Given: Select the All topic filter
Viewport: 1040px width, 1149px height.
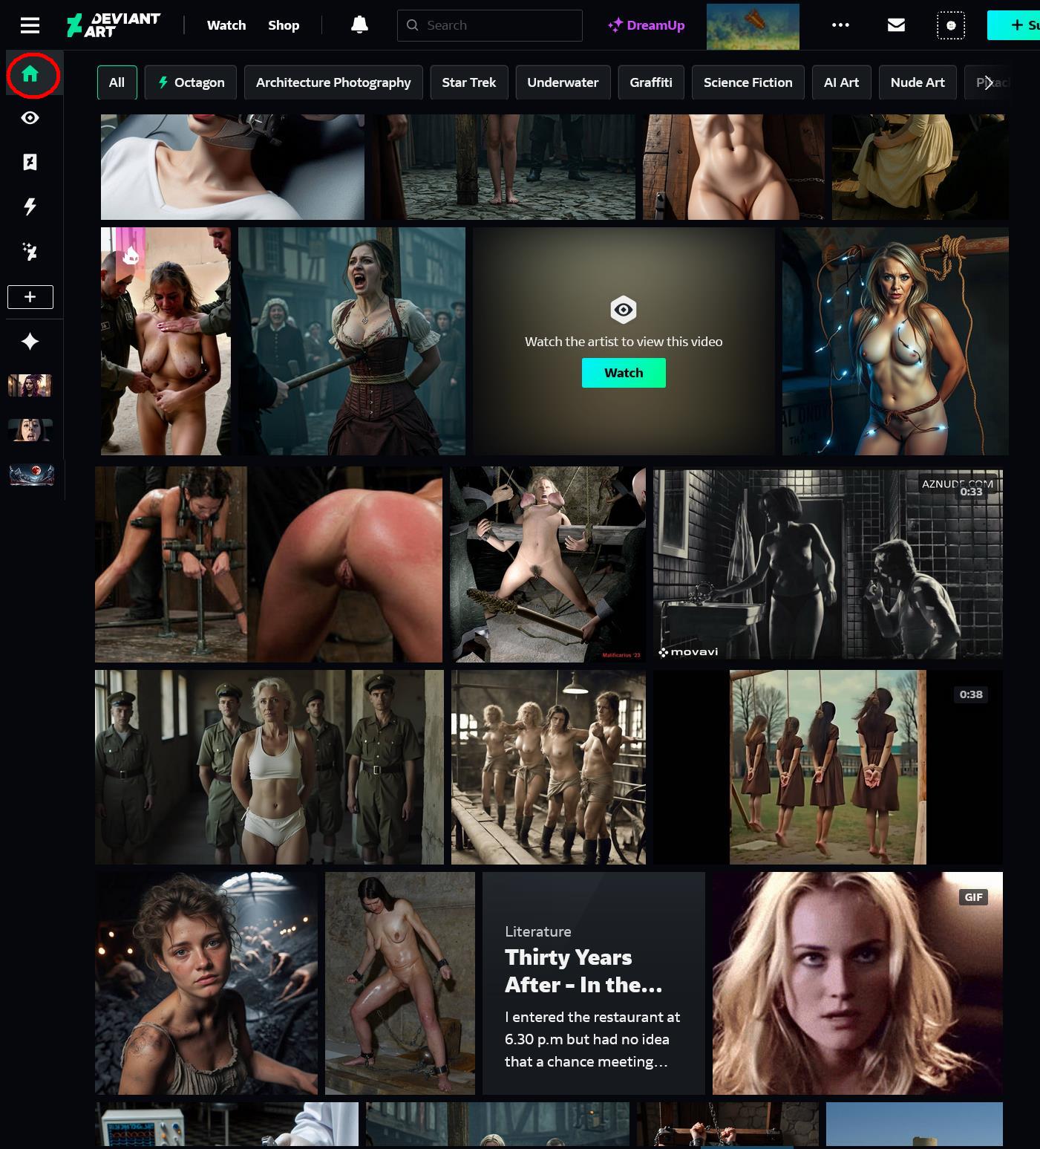Looking at the screenshot, I should tap(117, 82).
